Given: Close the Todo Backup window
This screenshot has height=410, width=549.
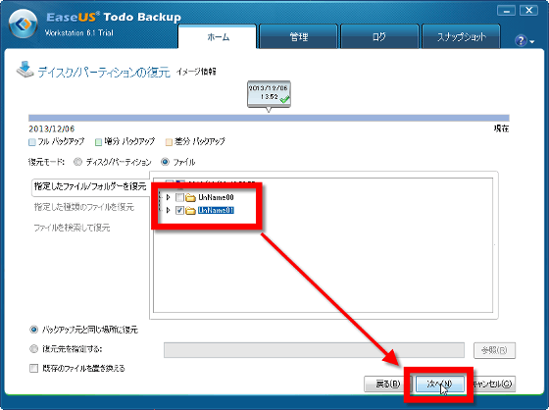Looking at the screenshot, I should point(528,11).
